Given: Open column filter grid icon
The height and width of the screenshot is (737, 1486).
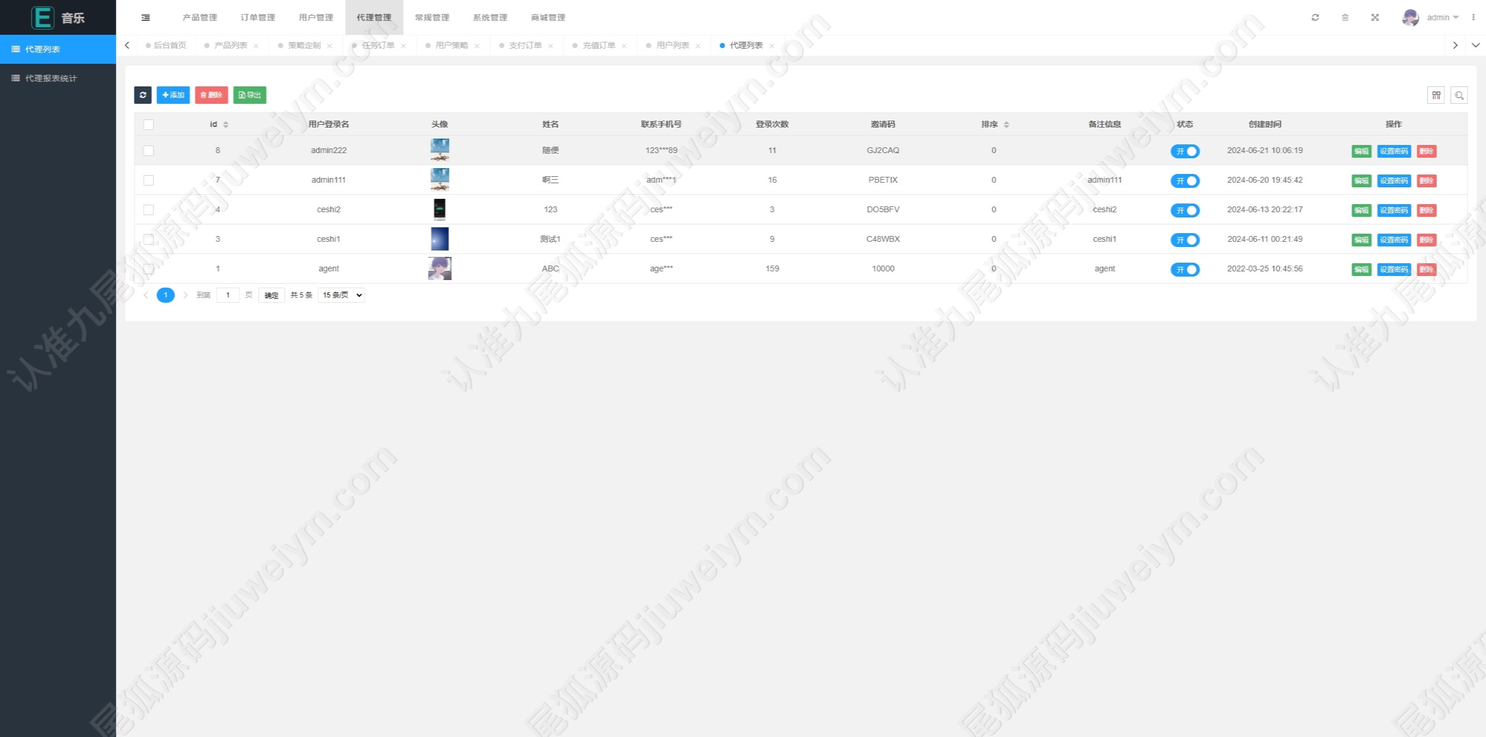Looking at the screenshot, I should pos(1436,95).
